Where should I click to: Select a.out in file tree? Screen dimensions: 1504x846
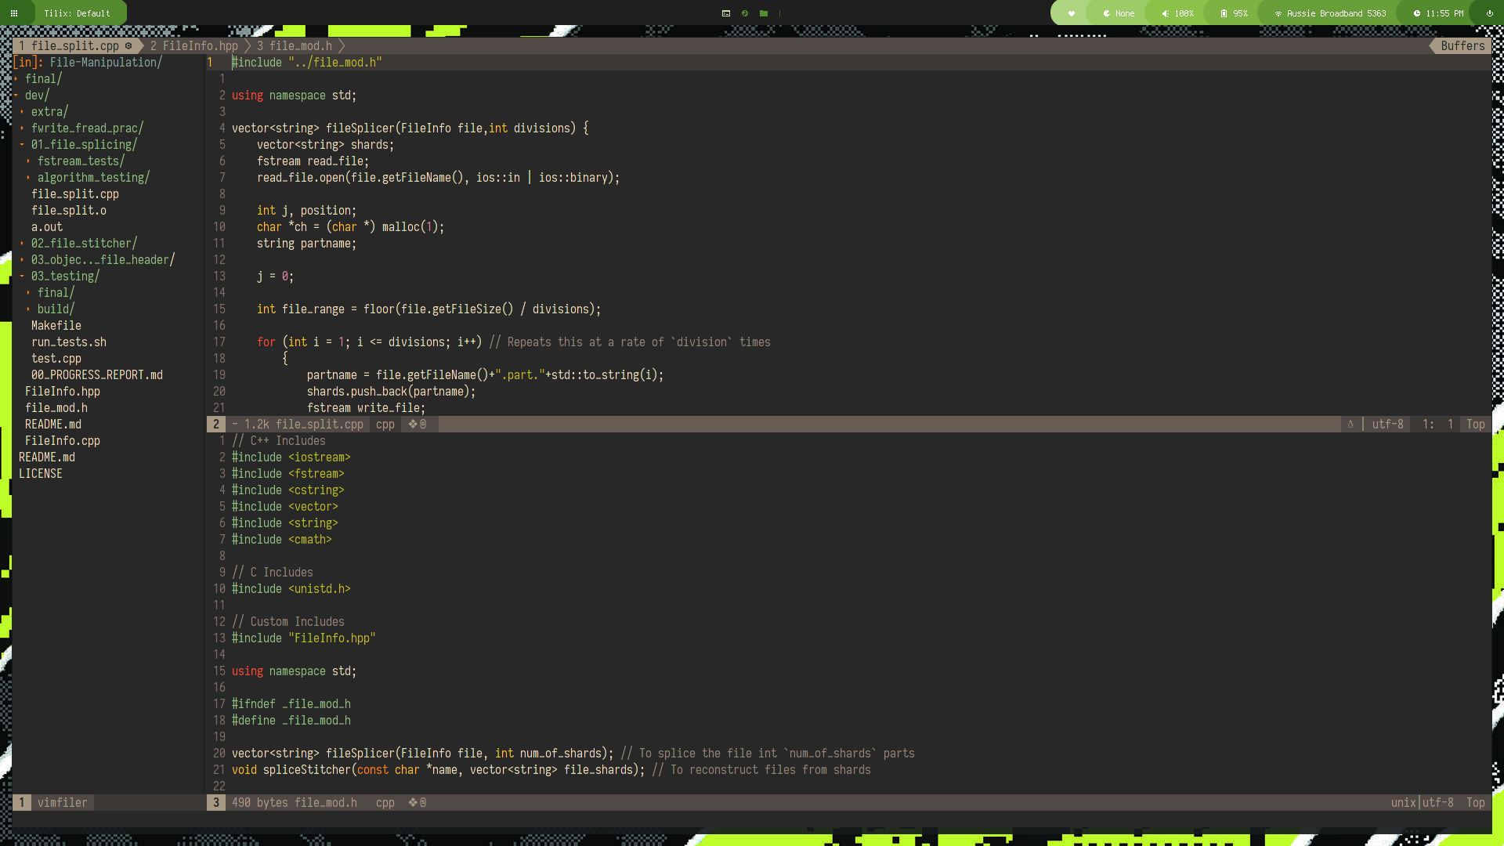pyautogui.click(x=47, y=227)
